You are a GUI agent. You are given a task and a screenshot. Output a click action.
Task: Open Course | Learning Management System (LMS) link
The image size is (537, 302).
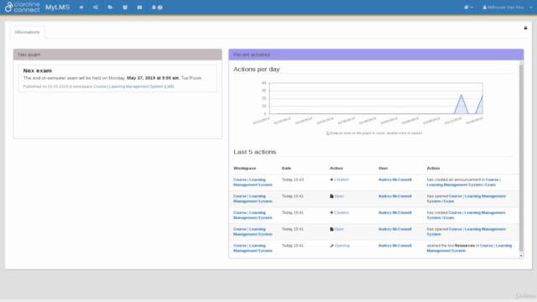(133, 86)
